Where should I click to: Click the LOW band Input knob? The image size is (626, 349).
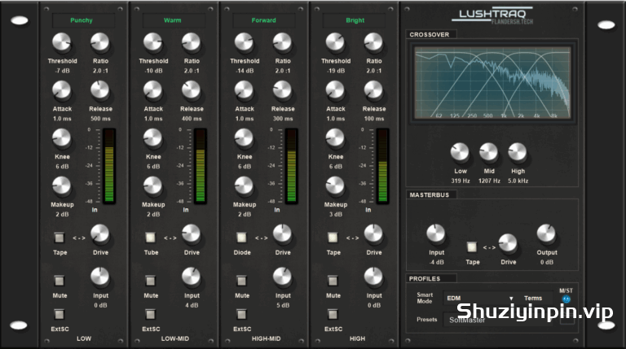tap(99, 277)
